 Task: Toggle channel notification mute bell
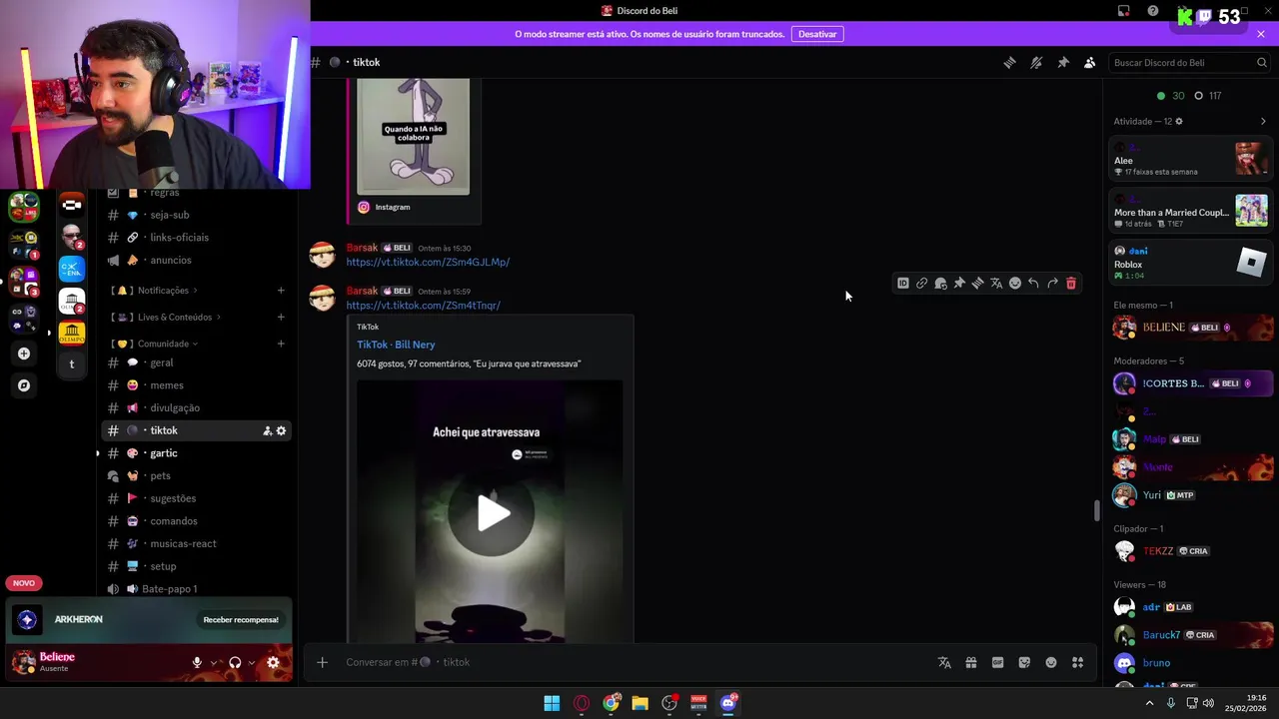(1036, 62)
